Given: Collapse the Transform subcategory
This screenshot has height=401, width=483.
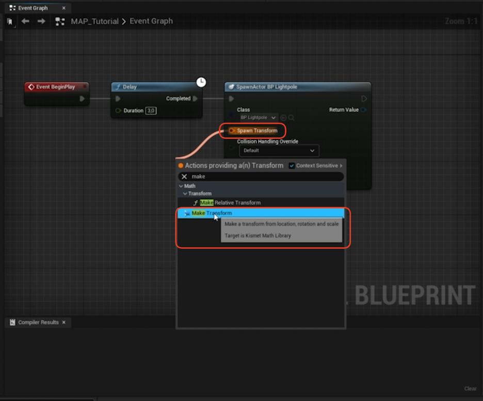Looking at the screenshot, I should pyautogui.click(x=185, y=194).
